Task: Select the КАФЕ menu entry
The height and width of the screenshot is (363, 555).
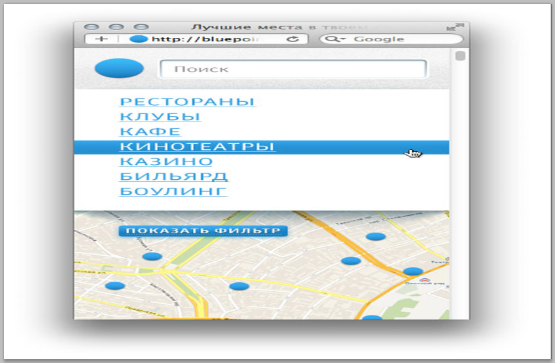Action: tap(150, 132)
